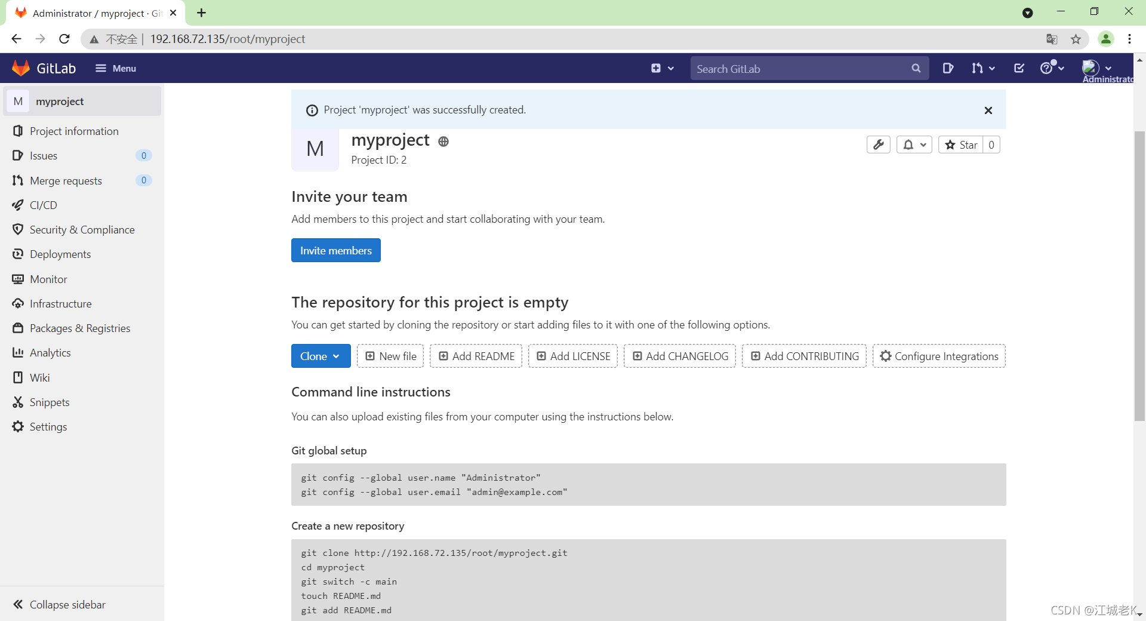Click Add CHANGELOG button
Viewport: 1146px width, 621px height.
click(x=680, y=356)
